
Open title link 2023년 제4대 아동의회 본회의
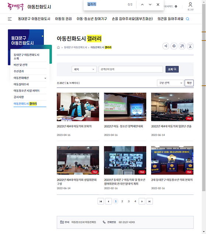pos(74,126)
